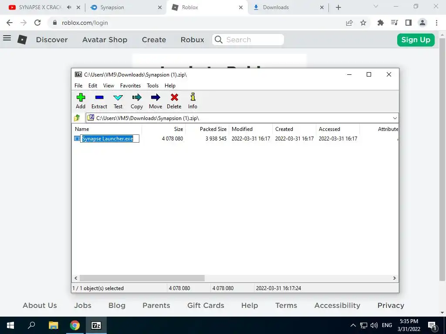This screenshot has width=446, height=334.
Task: Open the Gift Cards footer link
Action: 206,305
